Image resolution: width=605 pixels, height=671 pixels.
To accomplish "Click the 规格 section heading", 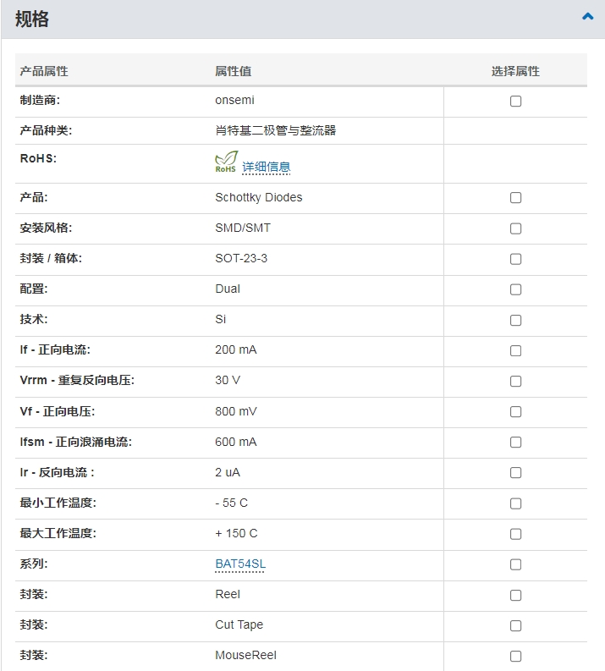I will [x=32, y=19].
